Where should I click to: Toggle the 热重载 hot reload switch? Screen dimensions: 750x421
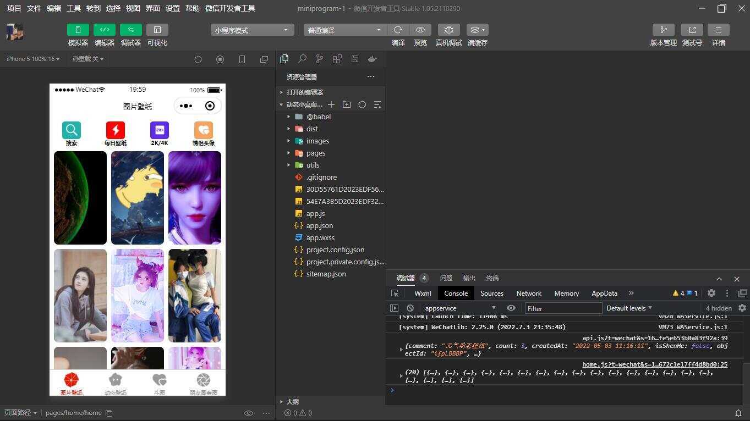86,59
